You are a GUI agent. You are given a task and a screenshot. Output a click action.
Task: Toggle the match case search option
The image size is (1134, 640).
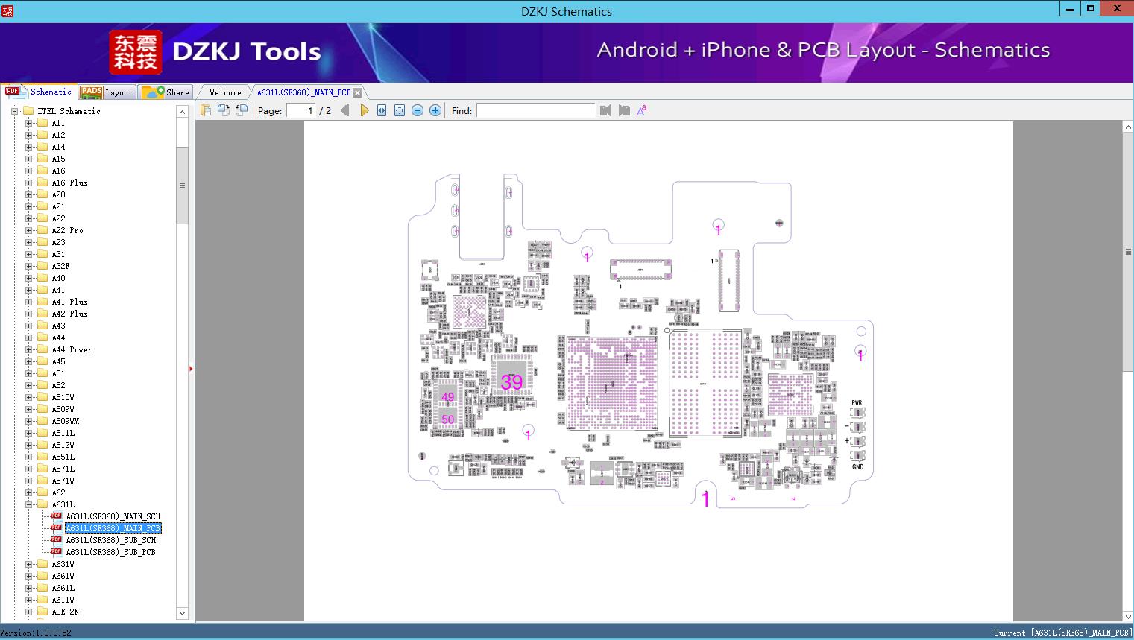tap(642, 110)
